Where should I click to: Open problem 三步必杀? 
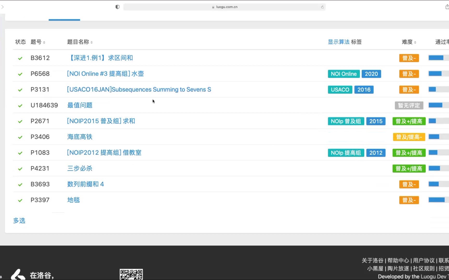coord(80,169)
